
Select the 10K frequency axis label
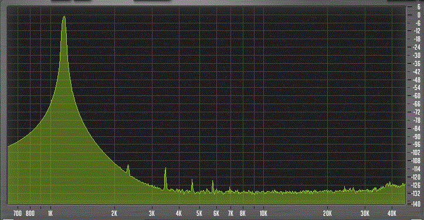(263, 214)
